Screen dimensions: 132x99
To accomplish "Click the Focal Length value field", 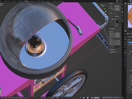I will pyautogui.click(x=117, y=6).
